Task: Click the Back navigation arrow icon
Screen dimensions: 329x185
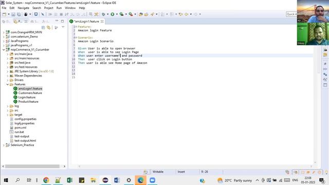Action: (x=186, y=14)
